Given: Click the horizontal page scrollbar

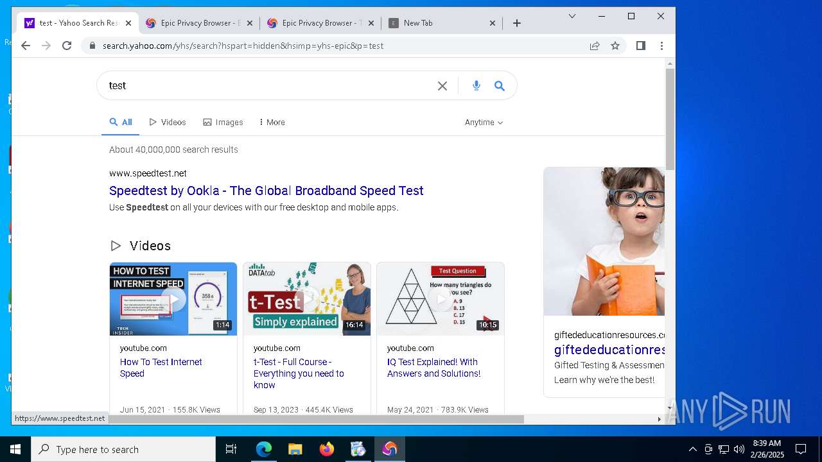Looking at the screenshot, I should pos(316,419).
